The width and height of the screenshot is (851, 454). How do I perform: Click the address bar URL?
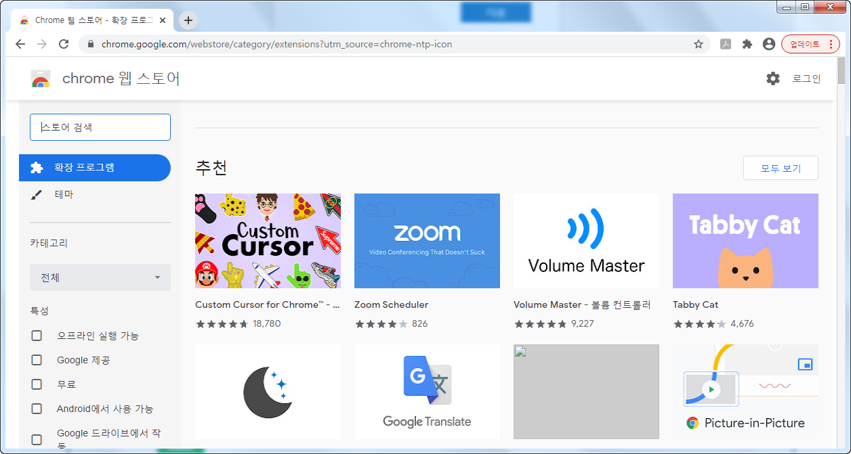coord(276,44)
